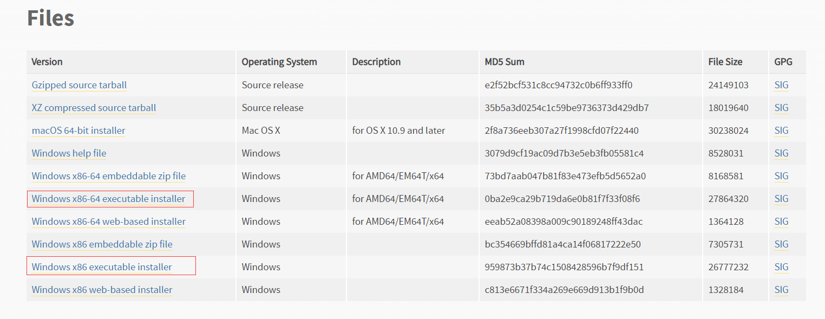The image size is (825, 319).
Task: Download Windows x86-64 embeddable zip file
Action: pyautogui.click(x=108, y=176)
